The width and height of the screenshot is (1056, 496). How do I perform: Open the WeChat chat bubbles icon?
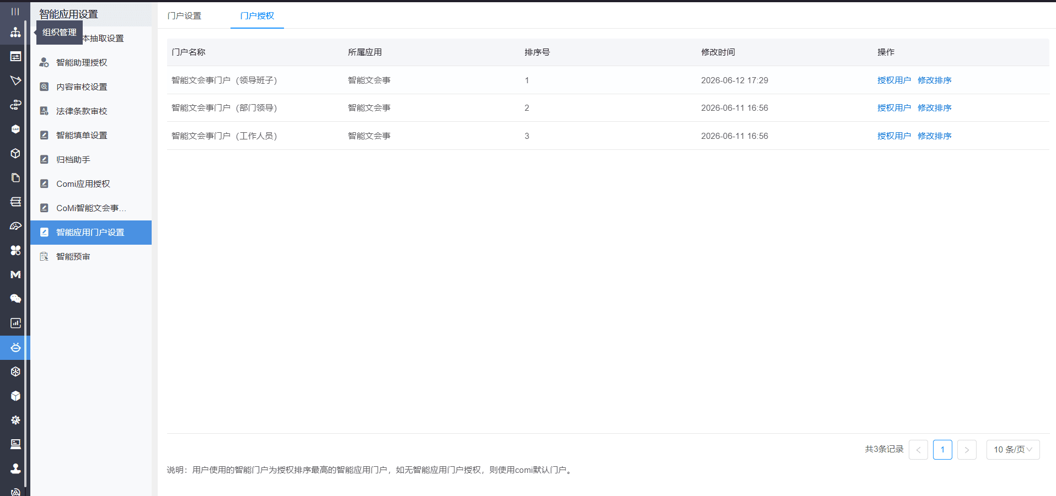click(15, 299)
